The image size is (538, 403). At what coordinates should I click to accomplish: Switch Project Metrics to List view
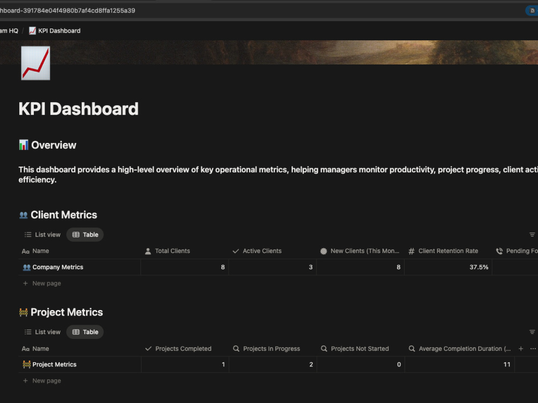[x=43, y=332]
